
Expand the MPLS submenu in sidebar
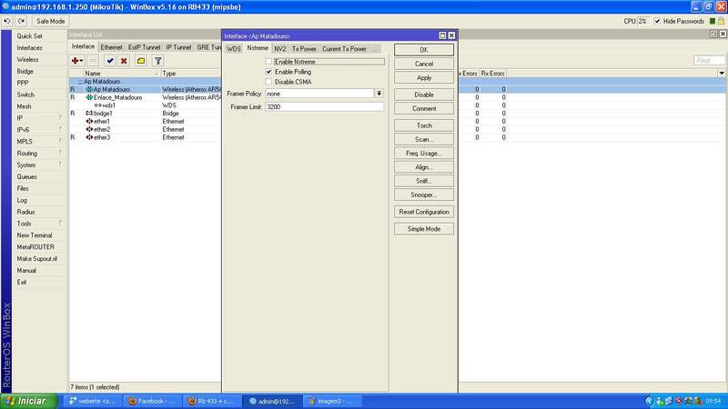click(x=39, y=142)
